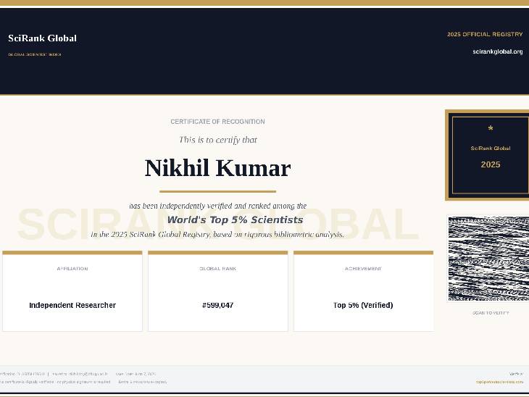Viewport: 529px width, 397px height.
Task: Click the "SCAN TO VERIFY" caption
Action: pyautogui.click(x=491, y=313)
